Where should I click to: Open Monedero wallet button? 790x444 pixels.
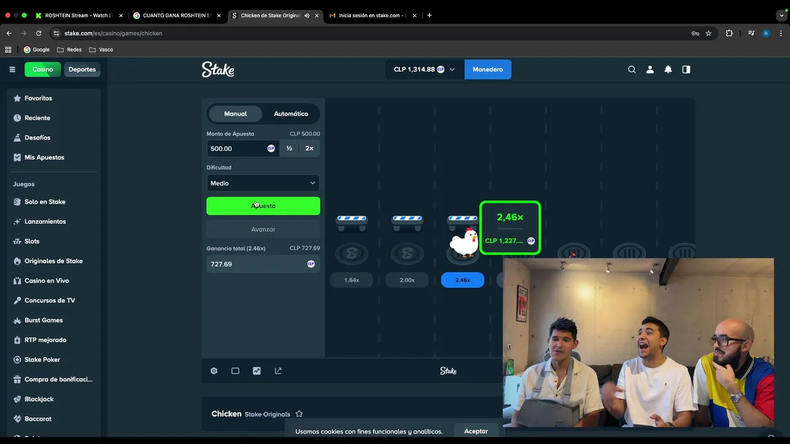coord(488,70)
